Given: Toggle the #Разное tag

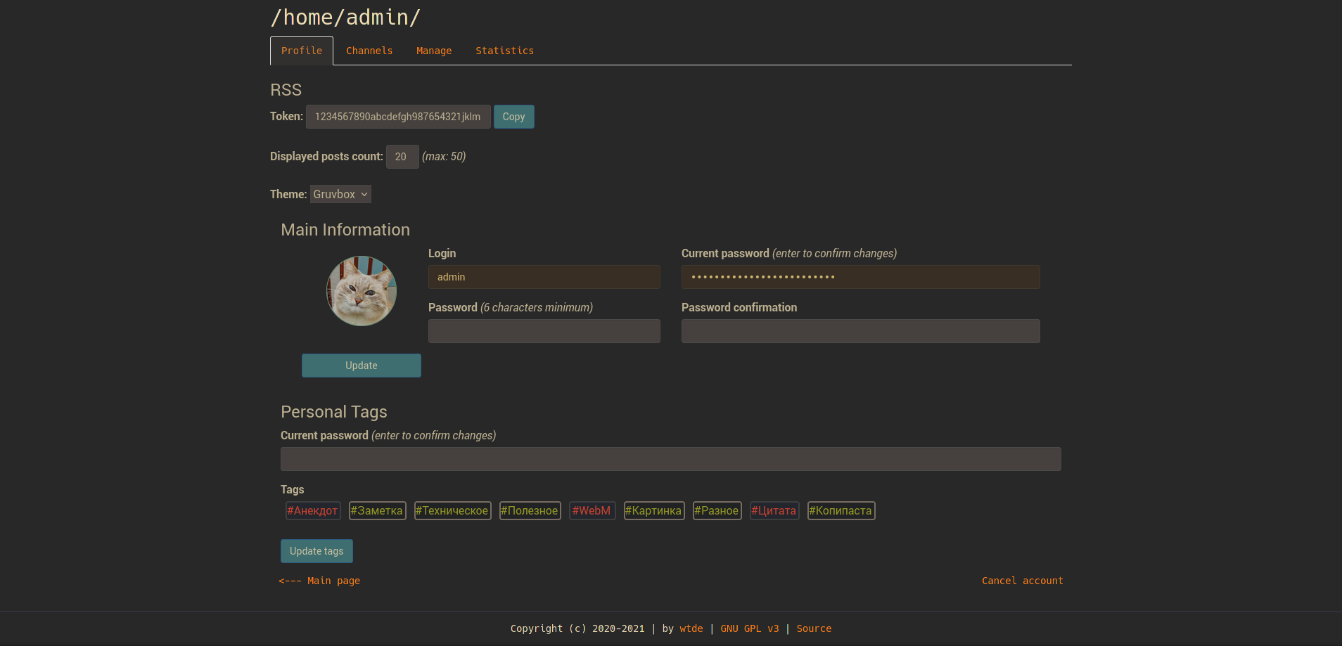Looking at the screenshot, I should click(717, 510).
